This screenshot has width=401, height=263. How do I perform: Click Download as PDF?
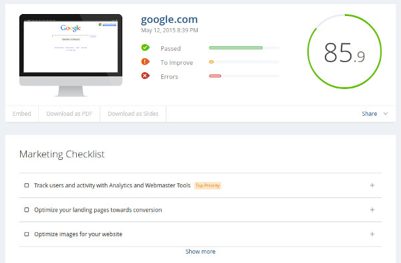(x=70, y=114)
